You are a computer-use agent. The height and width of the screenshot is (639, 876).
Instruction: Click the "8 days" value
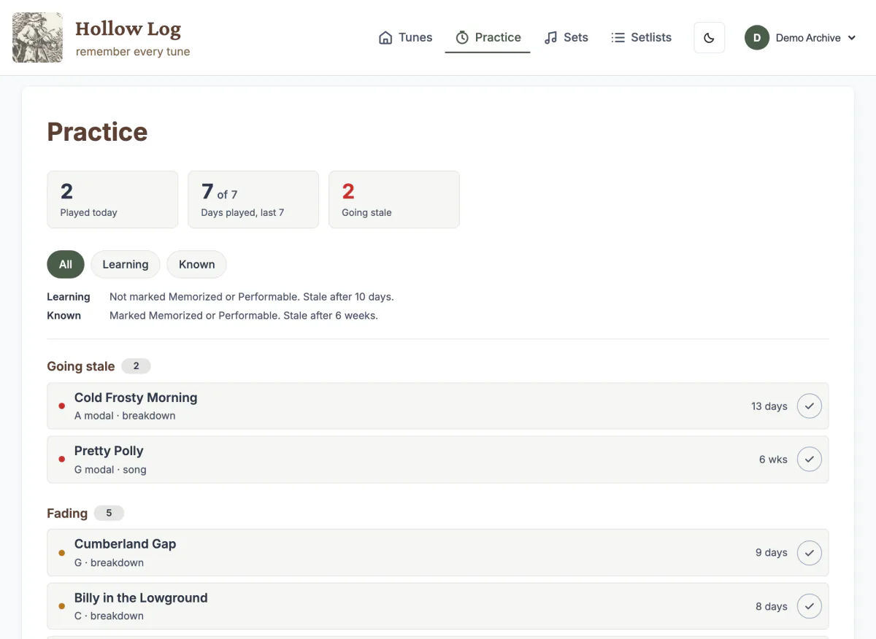772,606
